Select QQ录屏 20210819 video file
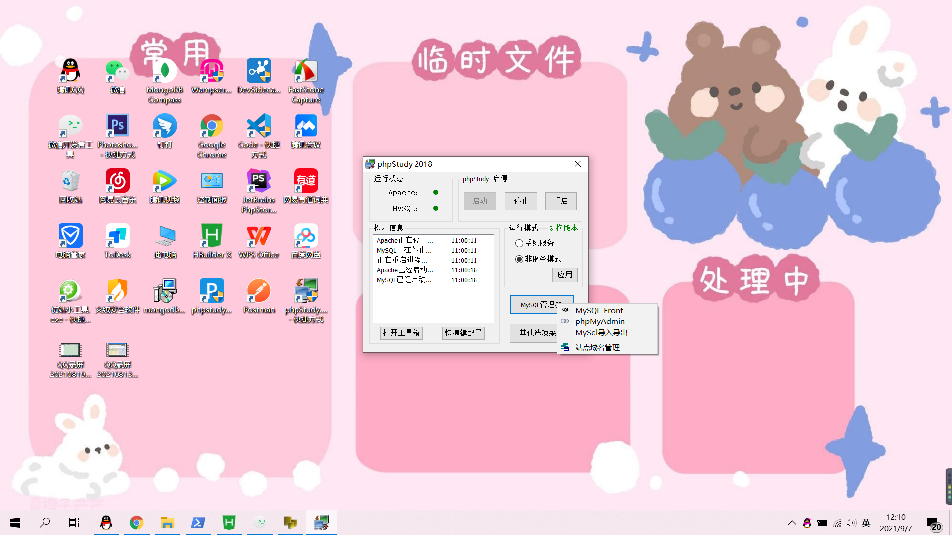 [x=70, y=361]
